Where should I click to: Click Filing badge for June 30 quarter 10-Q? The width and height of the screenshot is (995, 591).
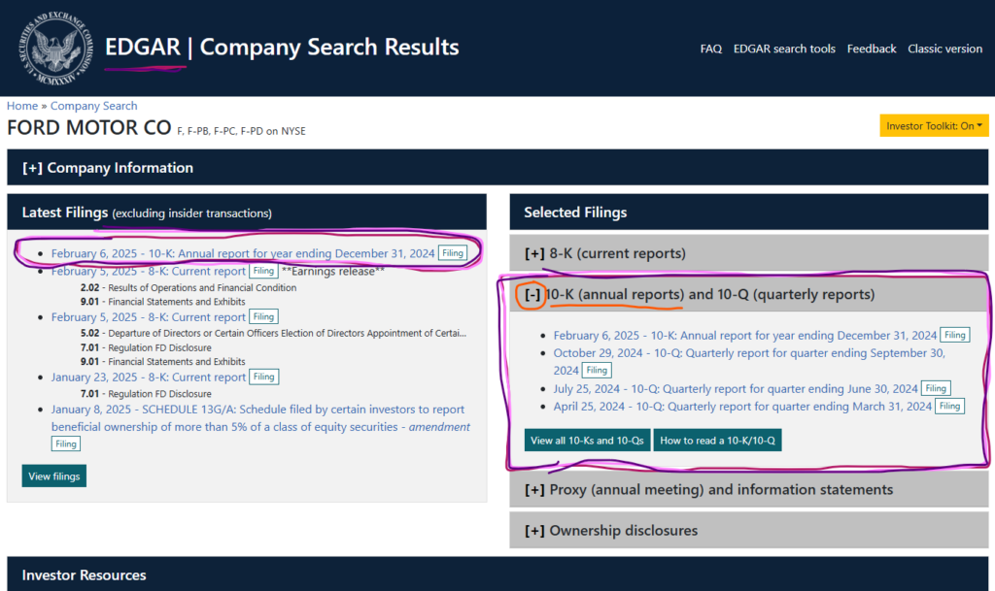936,388
